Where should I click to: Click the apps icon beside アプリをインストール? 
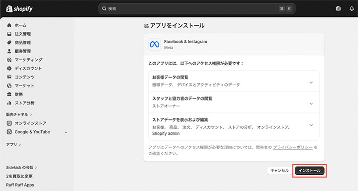coord(146,26)
